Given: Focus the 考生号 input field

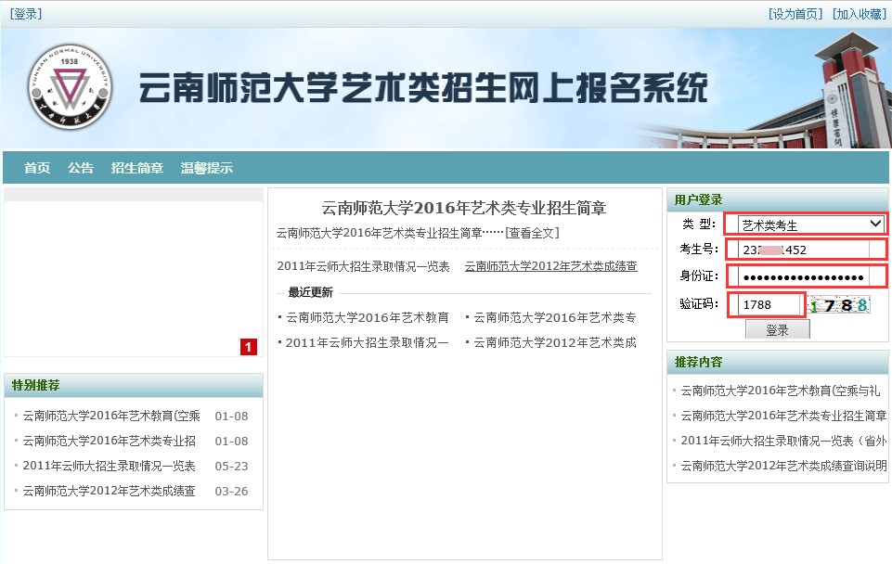Looking at the screenshot, I should [x=806, y=250].
